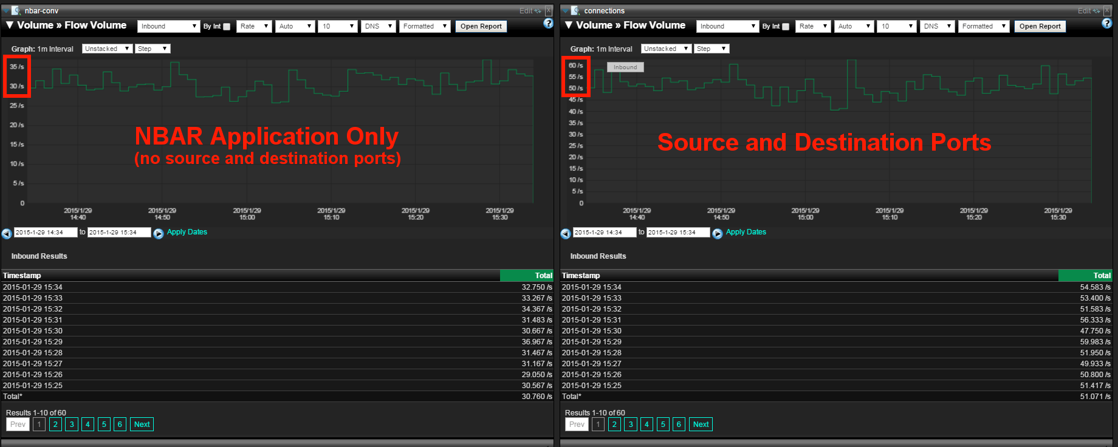This screenshot has width=1118, height=447.
Task: Click the previous time range arrow in connections
Action: point(566,233)
